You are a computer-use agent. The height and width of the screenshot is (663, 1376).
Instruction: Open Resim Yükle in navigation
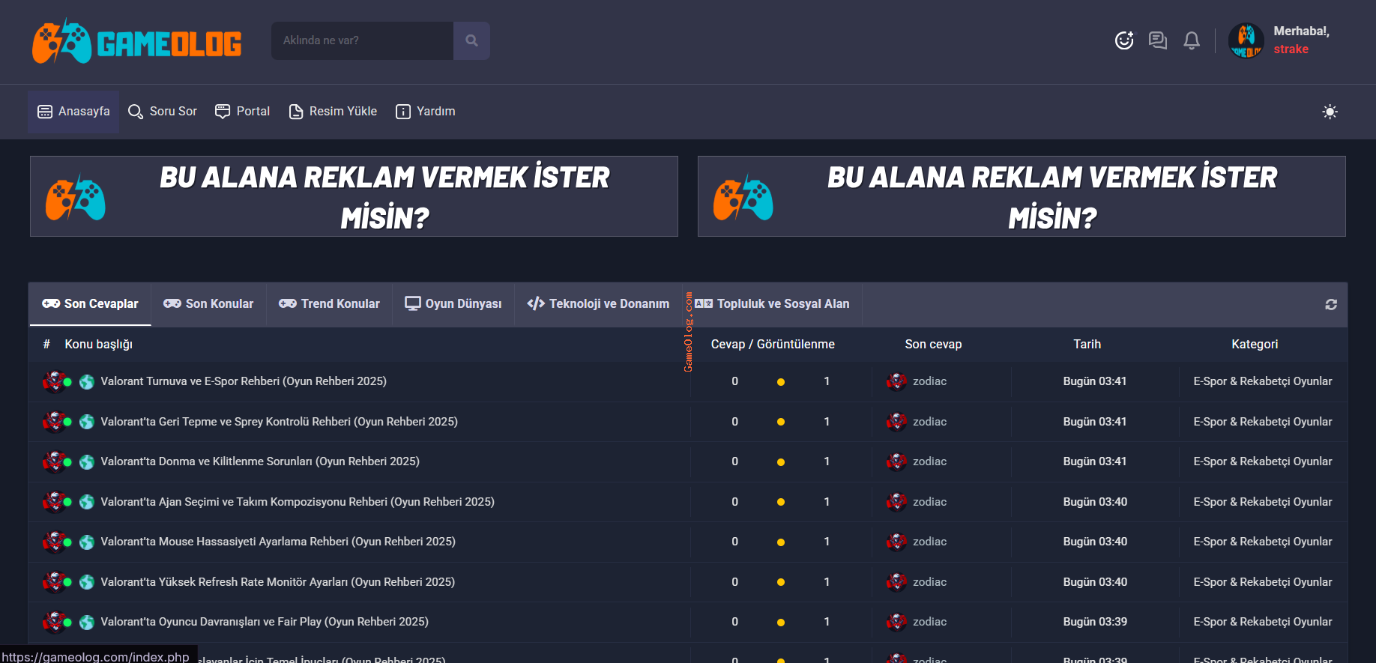point(334,112)
